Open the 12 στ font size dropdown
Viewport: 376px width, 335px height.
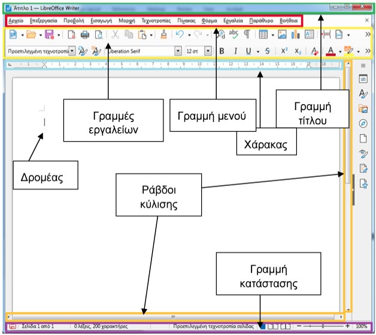point(208,51)
